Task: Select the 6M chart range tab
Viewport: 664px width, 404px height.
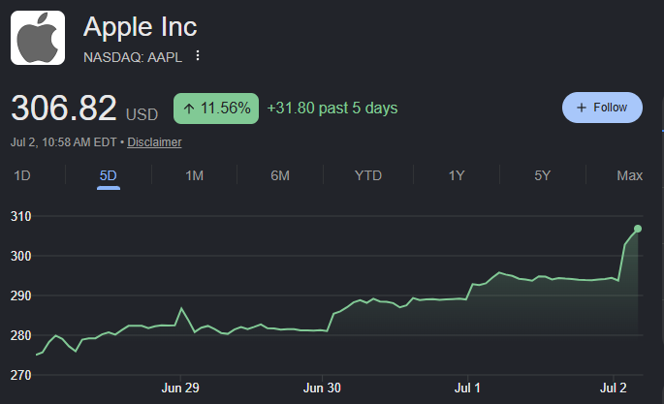Action: (x=280, y=175)
